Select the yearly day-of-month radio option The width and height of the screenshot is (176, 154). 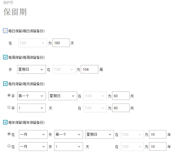tap(9, 146)
